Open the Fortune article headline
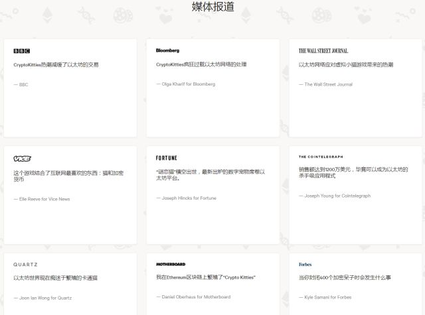 tap(211, 175)
